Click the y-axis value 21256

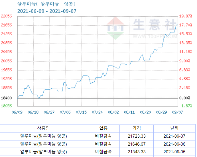[x=6, y=34]
